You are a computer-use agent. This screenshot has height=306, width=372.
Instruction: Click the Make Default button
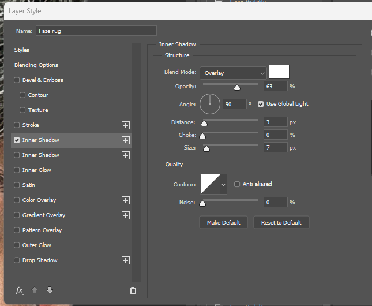click(223, 223)
